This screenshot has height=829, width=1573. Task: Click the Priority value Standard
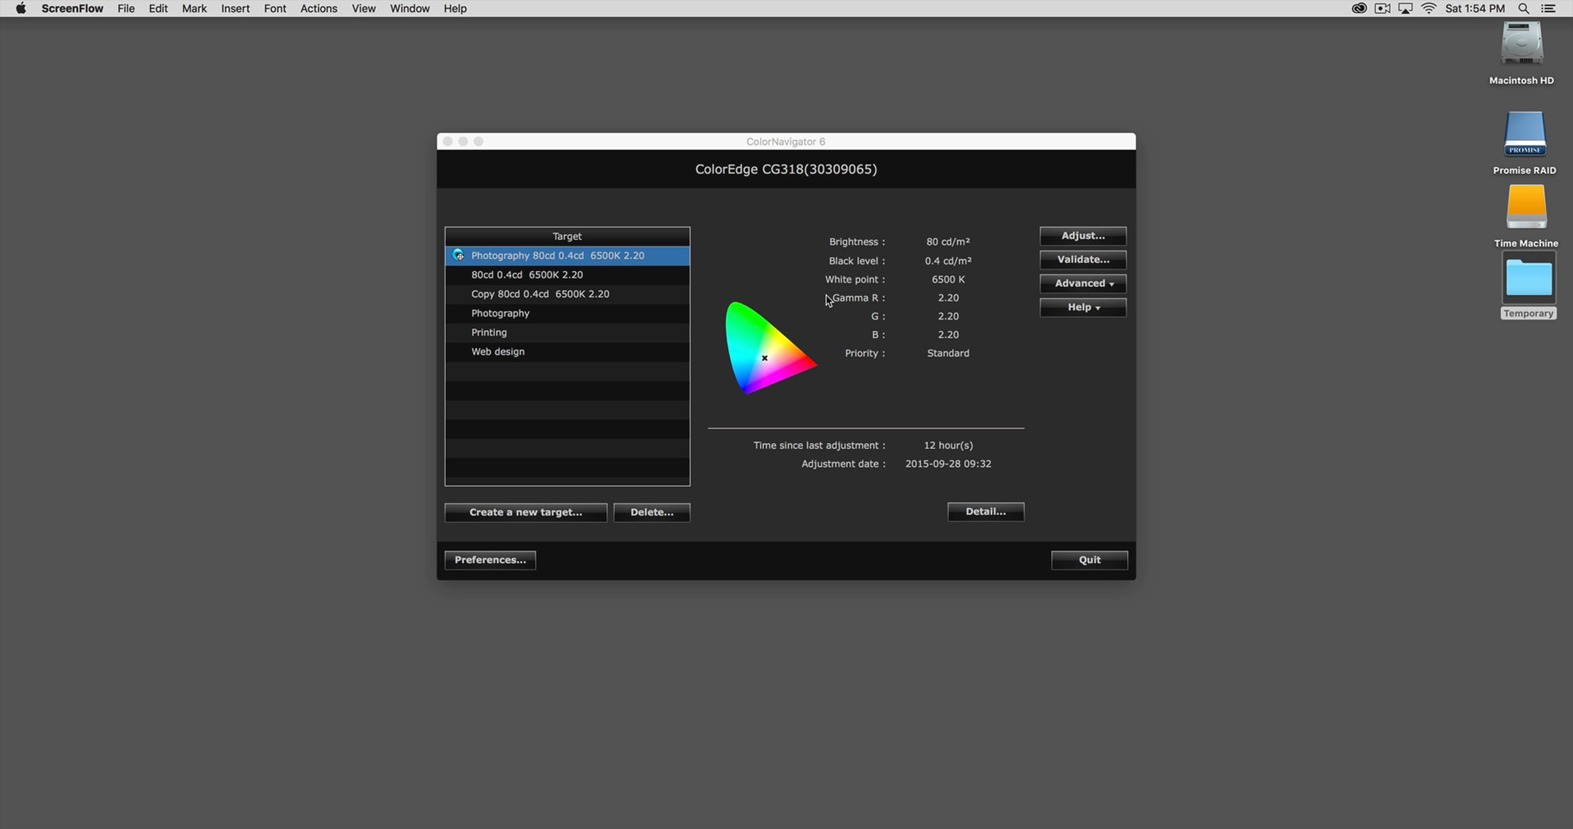(948, 353)
